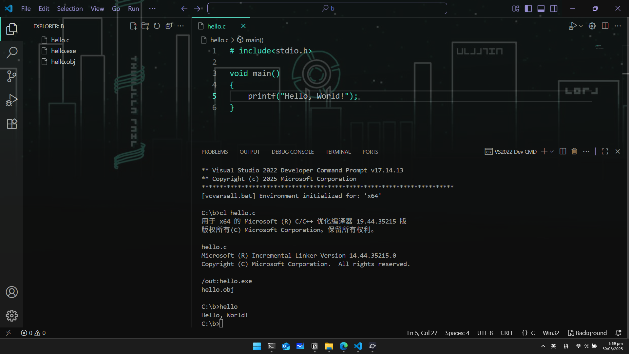
Task: Open the File menu
Action: [x=26, y=9]
